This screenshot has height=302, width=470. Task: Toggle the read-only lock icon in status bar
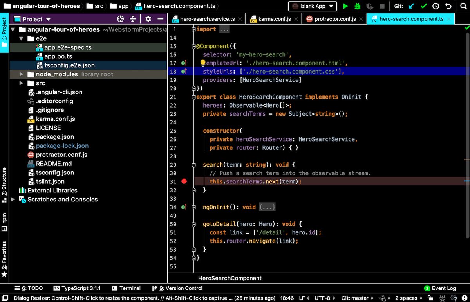coord(430,298)
